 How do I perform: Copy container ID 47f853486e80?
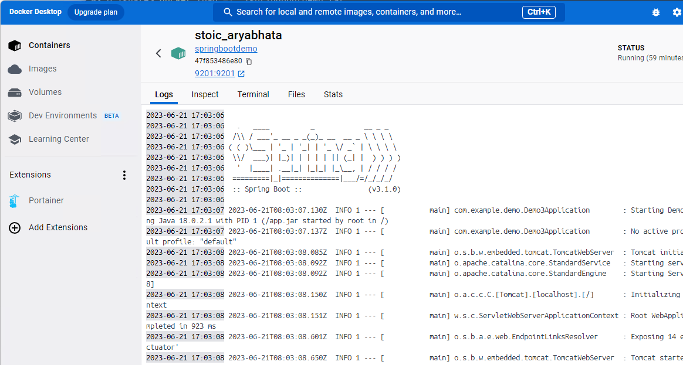[249, 61]
